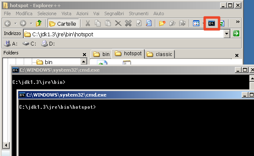254x156 pixels.
Task: Close the Folders pane
Action: coord(84,55)
